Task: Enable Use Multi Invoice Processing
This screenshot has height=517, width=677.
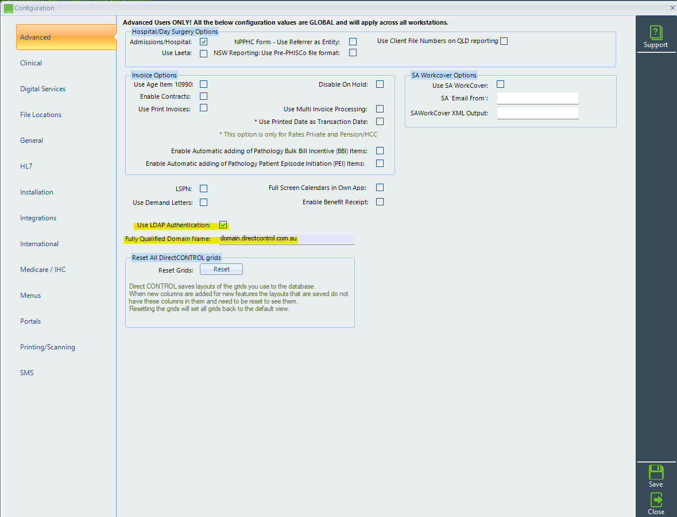Action: point(380,109)
